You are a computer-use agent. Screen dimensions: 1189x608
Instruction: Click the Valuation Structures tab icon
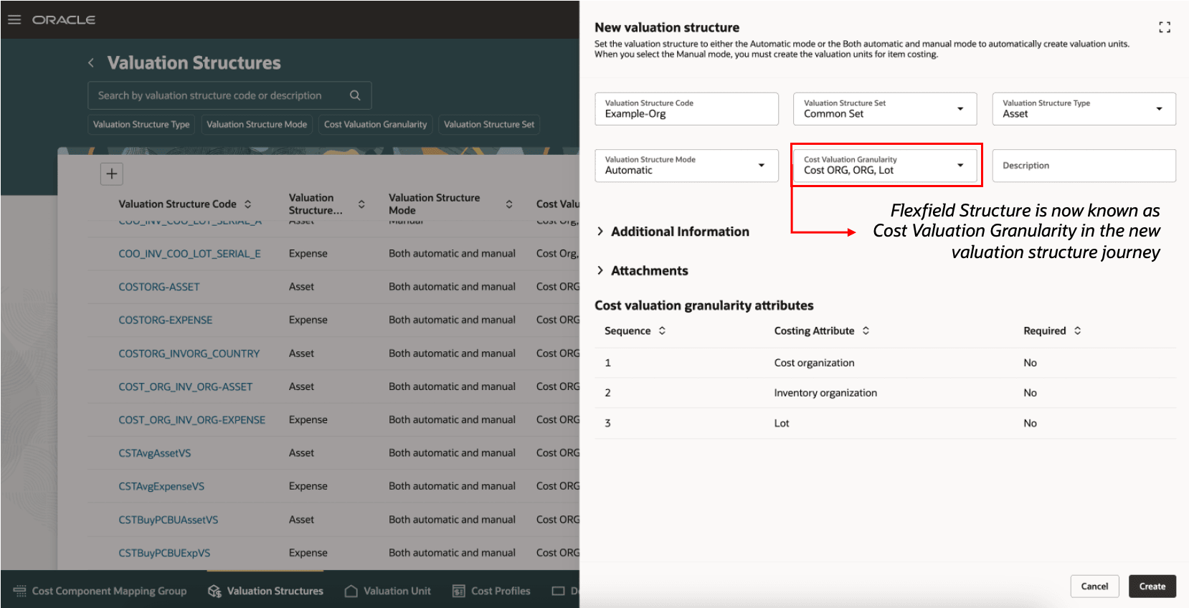click(x=214, y=591)
